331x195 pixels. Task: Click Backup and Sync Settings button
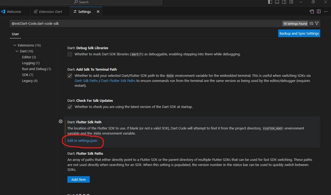pos(299,33)
